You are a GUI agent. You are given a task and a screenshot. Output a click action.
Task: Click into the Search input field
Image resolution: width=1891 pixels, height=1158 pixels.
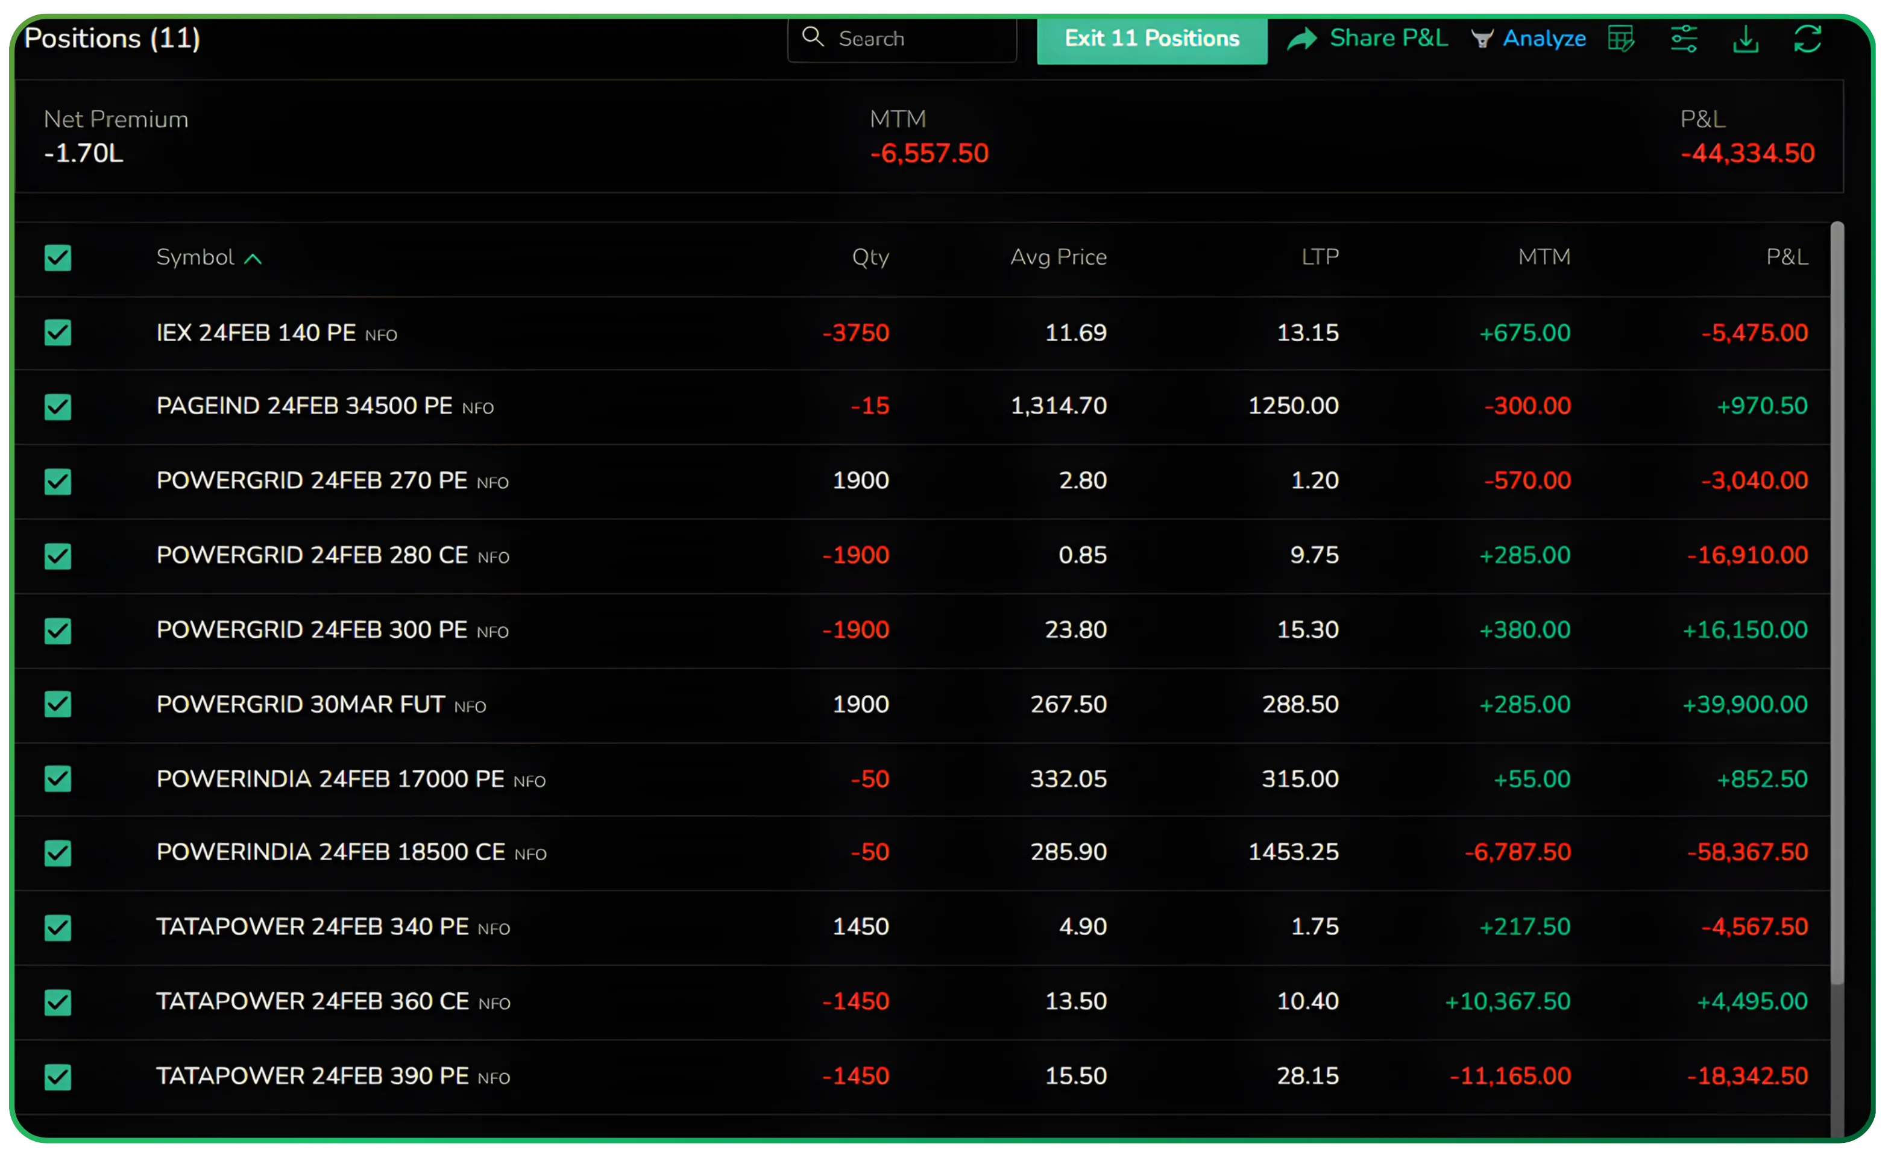point(921,39)
